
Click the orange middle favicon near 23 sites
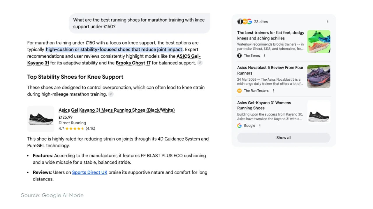(244, 21)
